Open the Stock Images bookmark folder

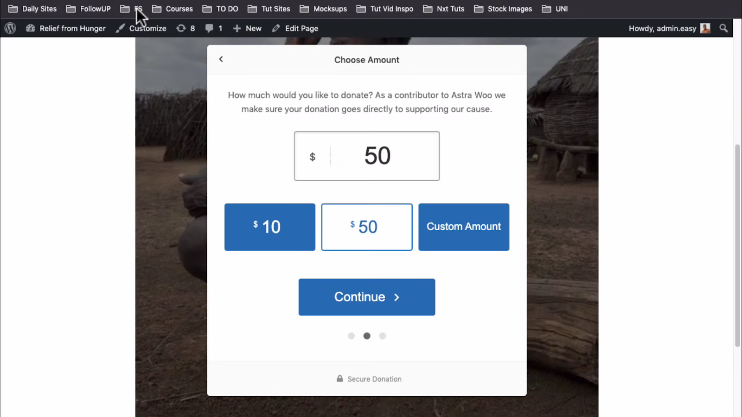pos(503,9)
